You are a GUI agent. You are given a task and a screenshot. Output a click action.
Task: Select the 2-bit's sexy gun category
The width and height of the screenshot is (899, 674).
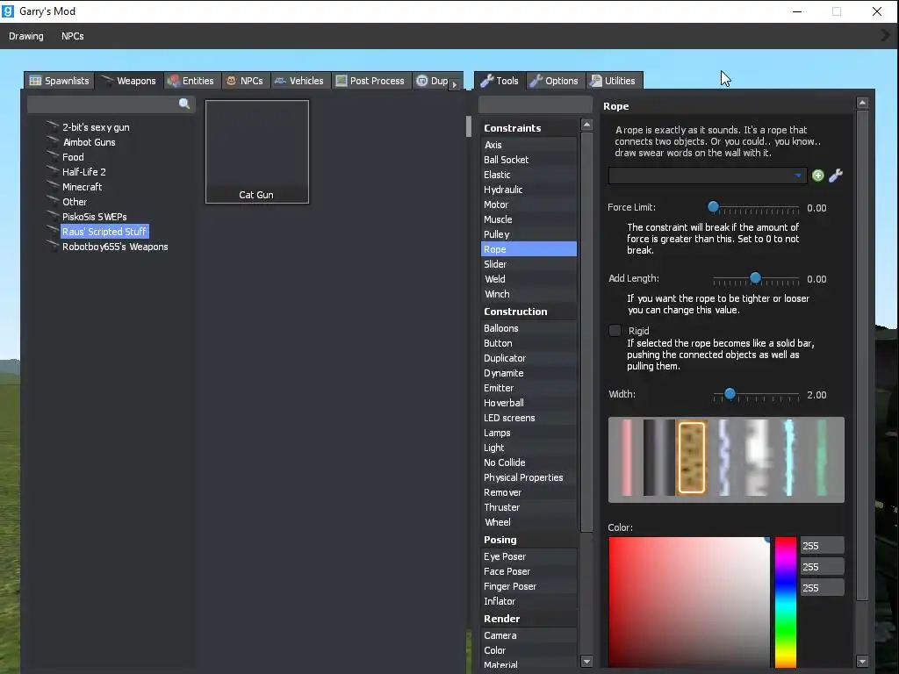click(x=96, y=127)
